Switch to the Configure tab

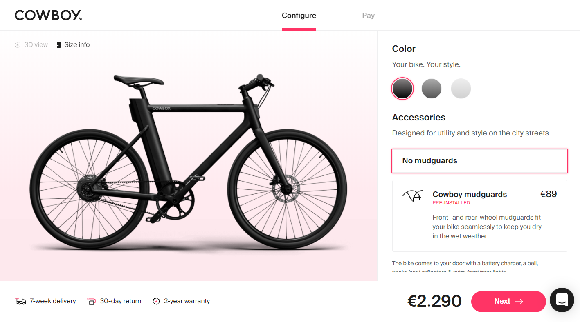point(299,16)
